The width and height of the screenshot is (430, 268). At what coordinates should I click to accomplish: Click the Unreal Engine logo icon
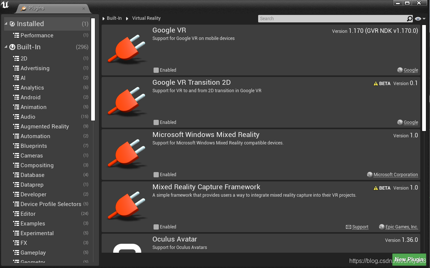click(x=5, y=4)
